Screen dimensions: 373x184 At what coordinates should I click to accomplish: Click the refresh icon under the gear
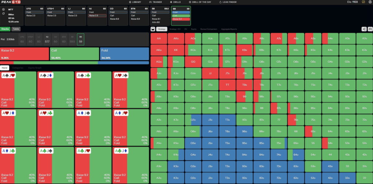pyautogui.click(x=4, y=13)
